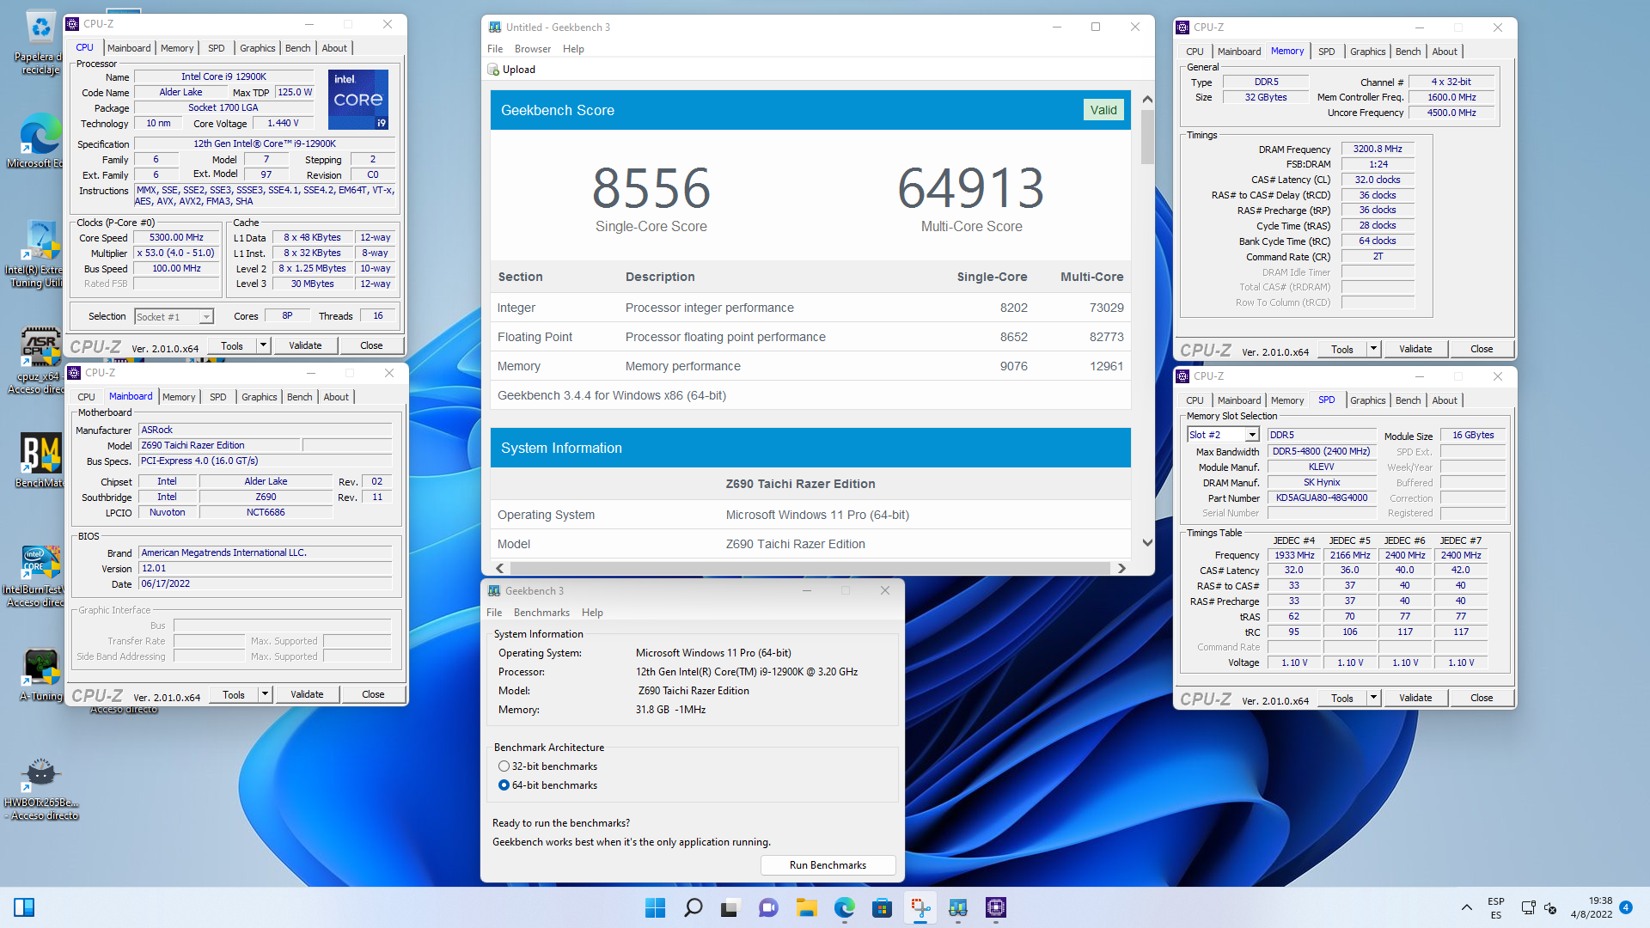Click the 8556 Single-Core Score
The image size is (1650, 928).
[651, 188]
